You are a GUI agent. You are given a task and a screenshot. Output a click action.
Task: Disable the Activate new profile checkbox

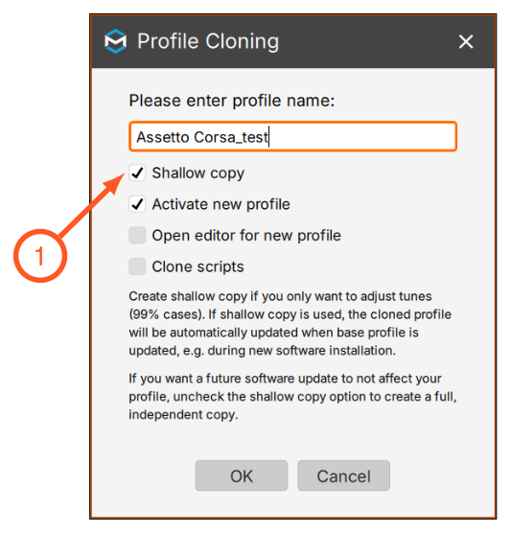(x=137, y=204)
